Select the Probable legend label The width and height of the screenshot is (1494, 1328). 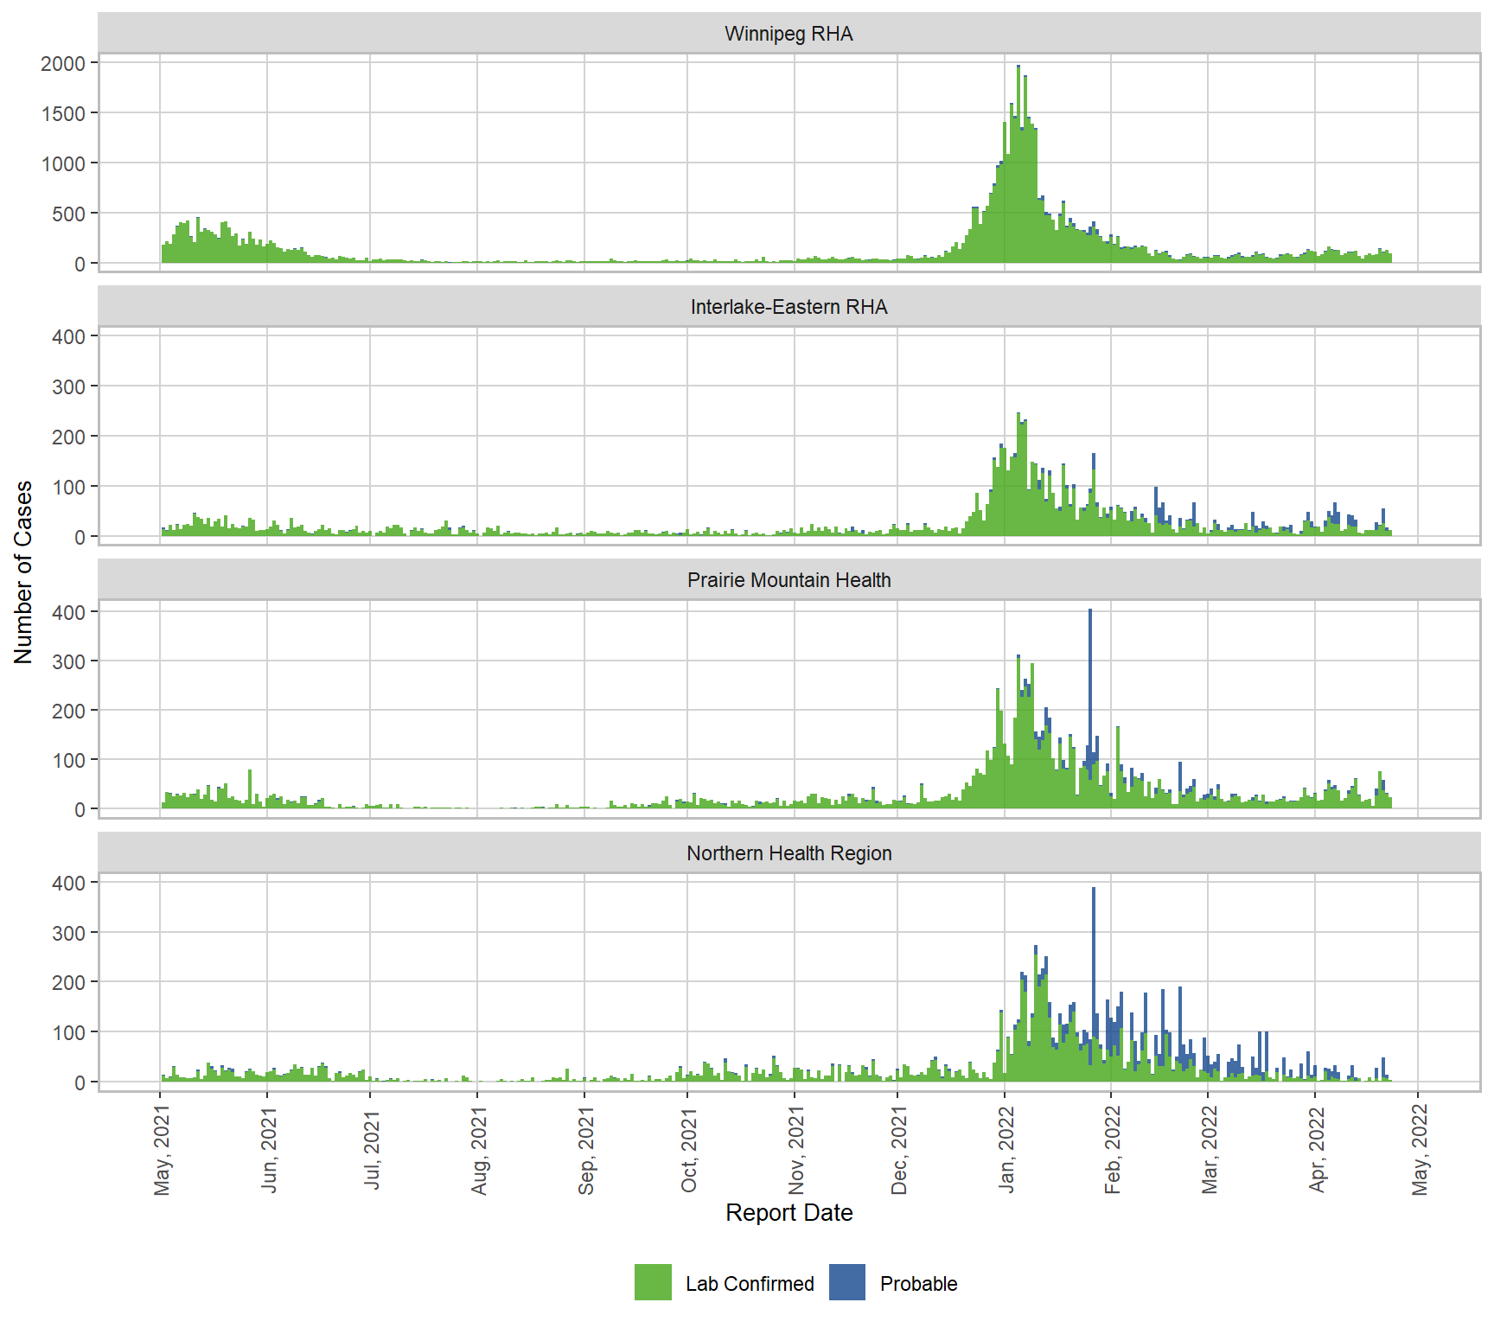(x=918, y=1284)
